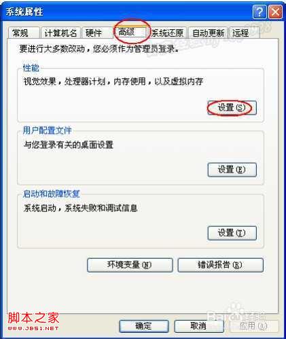Close the 系统属性 window
286x339 pixels.
[275, 12]
